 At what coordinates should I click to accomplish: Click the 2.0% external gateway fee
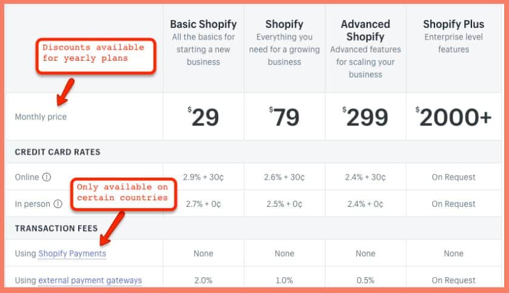203,280
